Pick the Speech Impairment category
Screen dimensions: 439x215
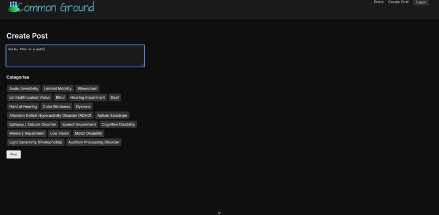pyautogui.click(x=79, y=124)
